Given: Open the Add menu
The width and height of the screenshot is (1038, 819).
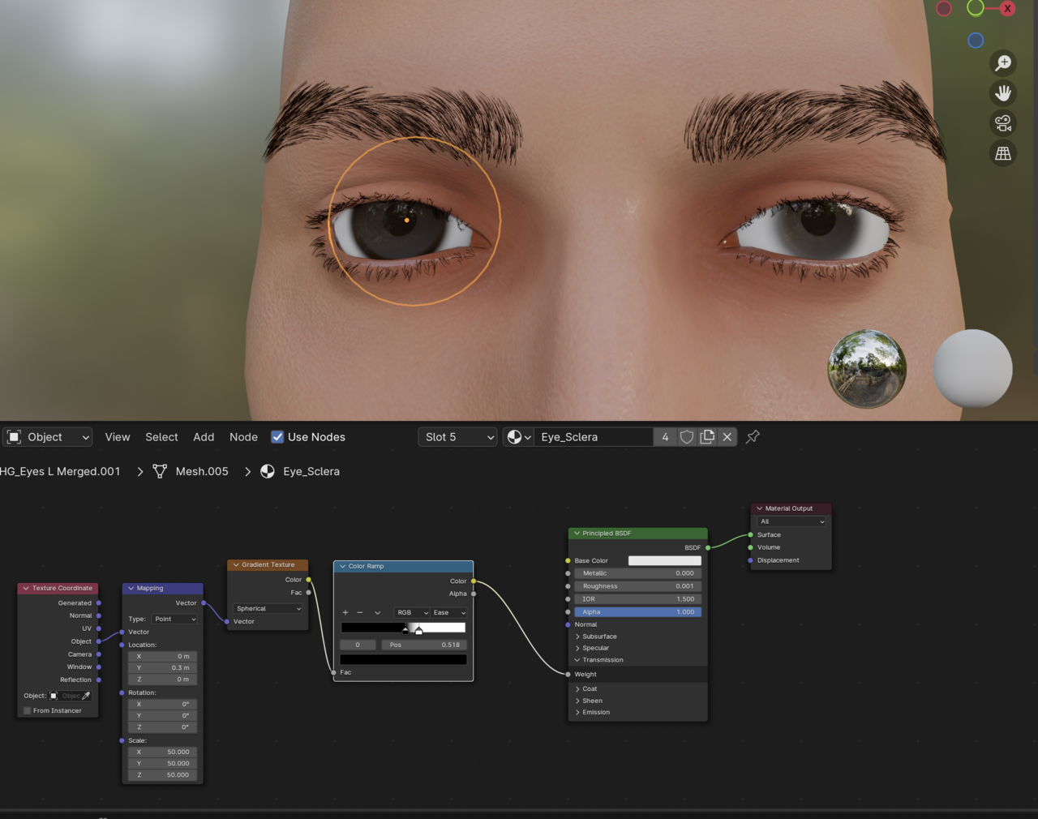Looking at the screenshot, I should 204,437.
